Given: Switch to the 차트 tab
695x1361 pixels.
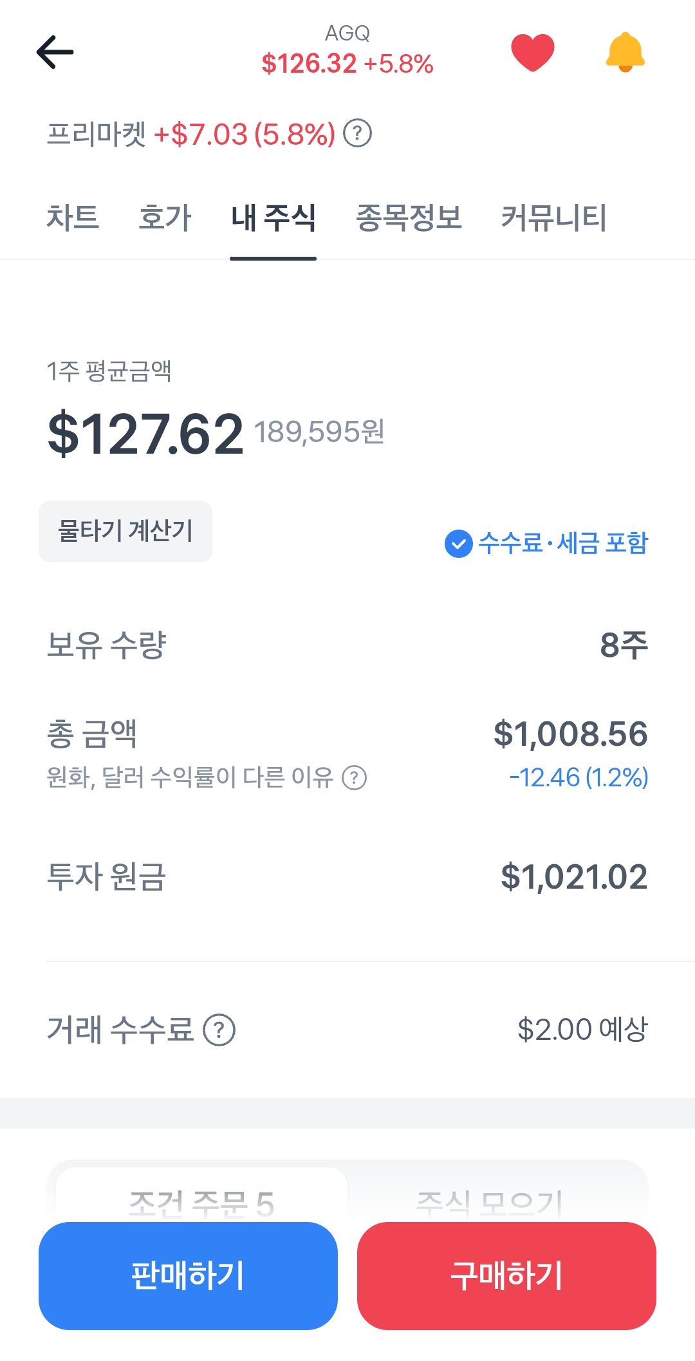Looking at the screenshot, I should coord(73,218).
